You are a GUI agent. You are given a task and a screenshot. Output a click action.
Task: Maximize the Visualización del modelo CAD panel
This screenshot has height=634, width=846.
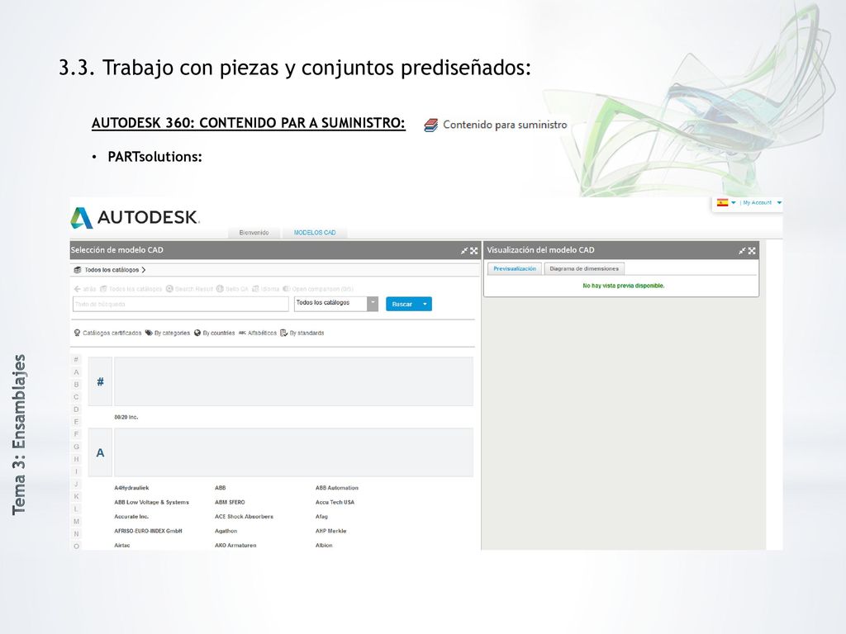[x=752, y=251]
